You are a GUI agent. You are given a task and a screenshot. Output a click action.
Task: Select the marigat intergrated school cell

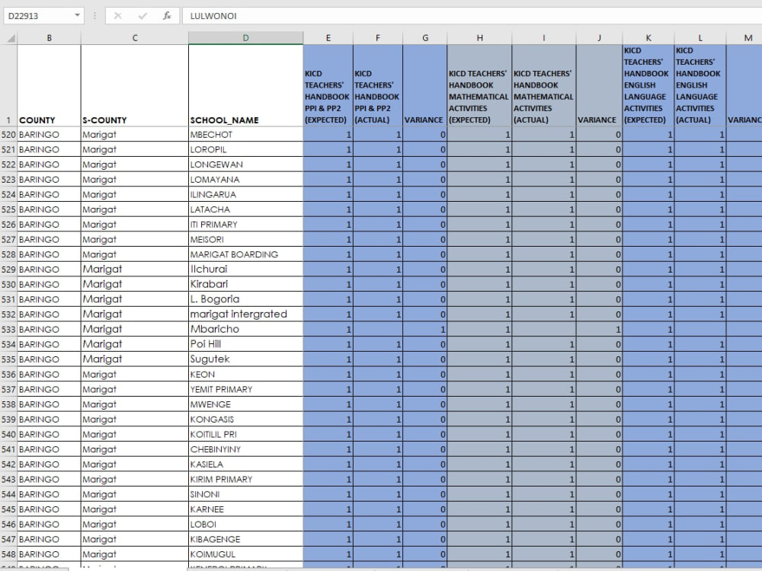[x=246, y=314]
